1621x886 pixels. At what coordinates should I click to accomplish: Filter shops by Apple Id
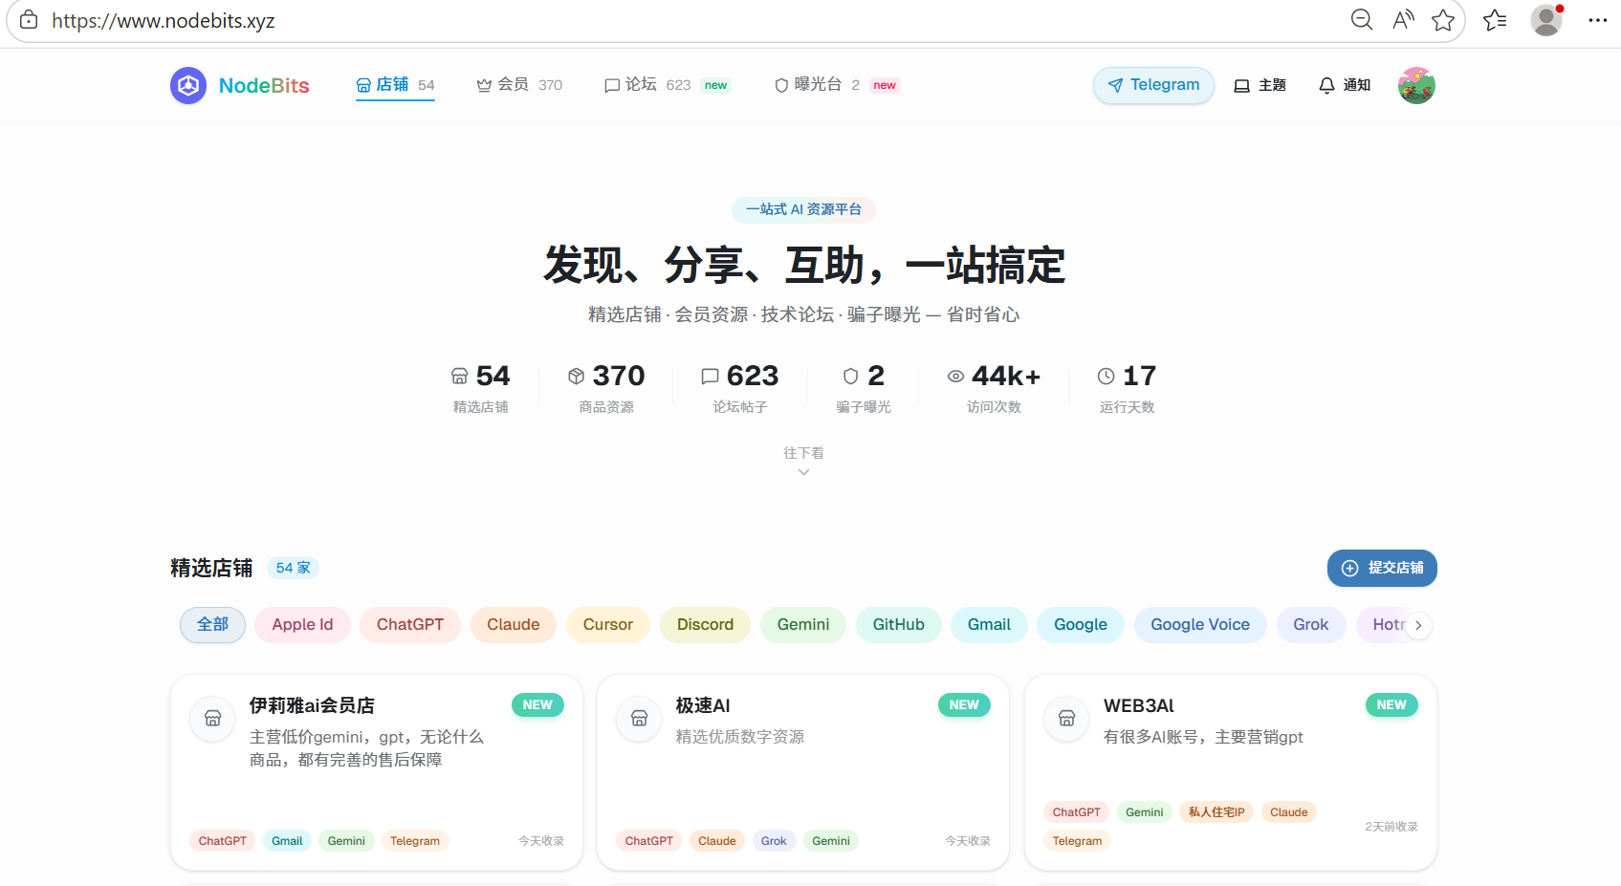302,624
